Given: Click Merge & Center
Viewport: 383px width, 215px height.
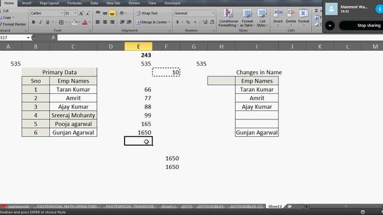Looking at the screenshot, I should (x=151, y=22).
